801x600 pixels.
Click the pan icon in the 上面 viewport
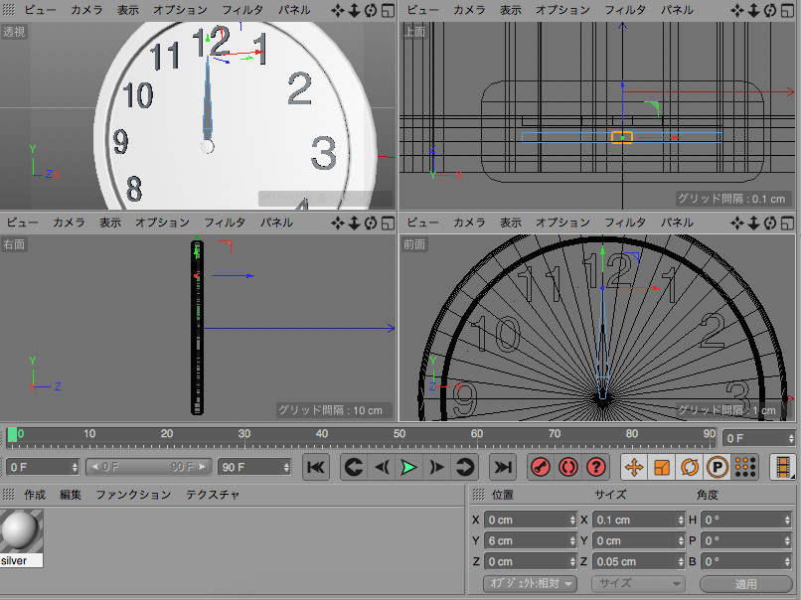point(736,10)
